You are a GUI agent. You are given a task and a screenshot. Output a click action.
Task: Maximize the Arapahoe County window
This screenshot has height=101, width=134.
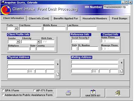pos(126,2)
